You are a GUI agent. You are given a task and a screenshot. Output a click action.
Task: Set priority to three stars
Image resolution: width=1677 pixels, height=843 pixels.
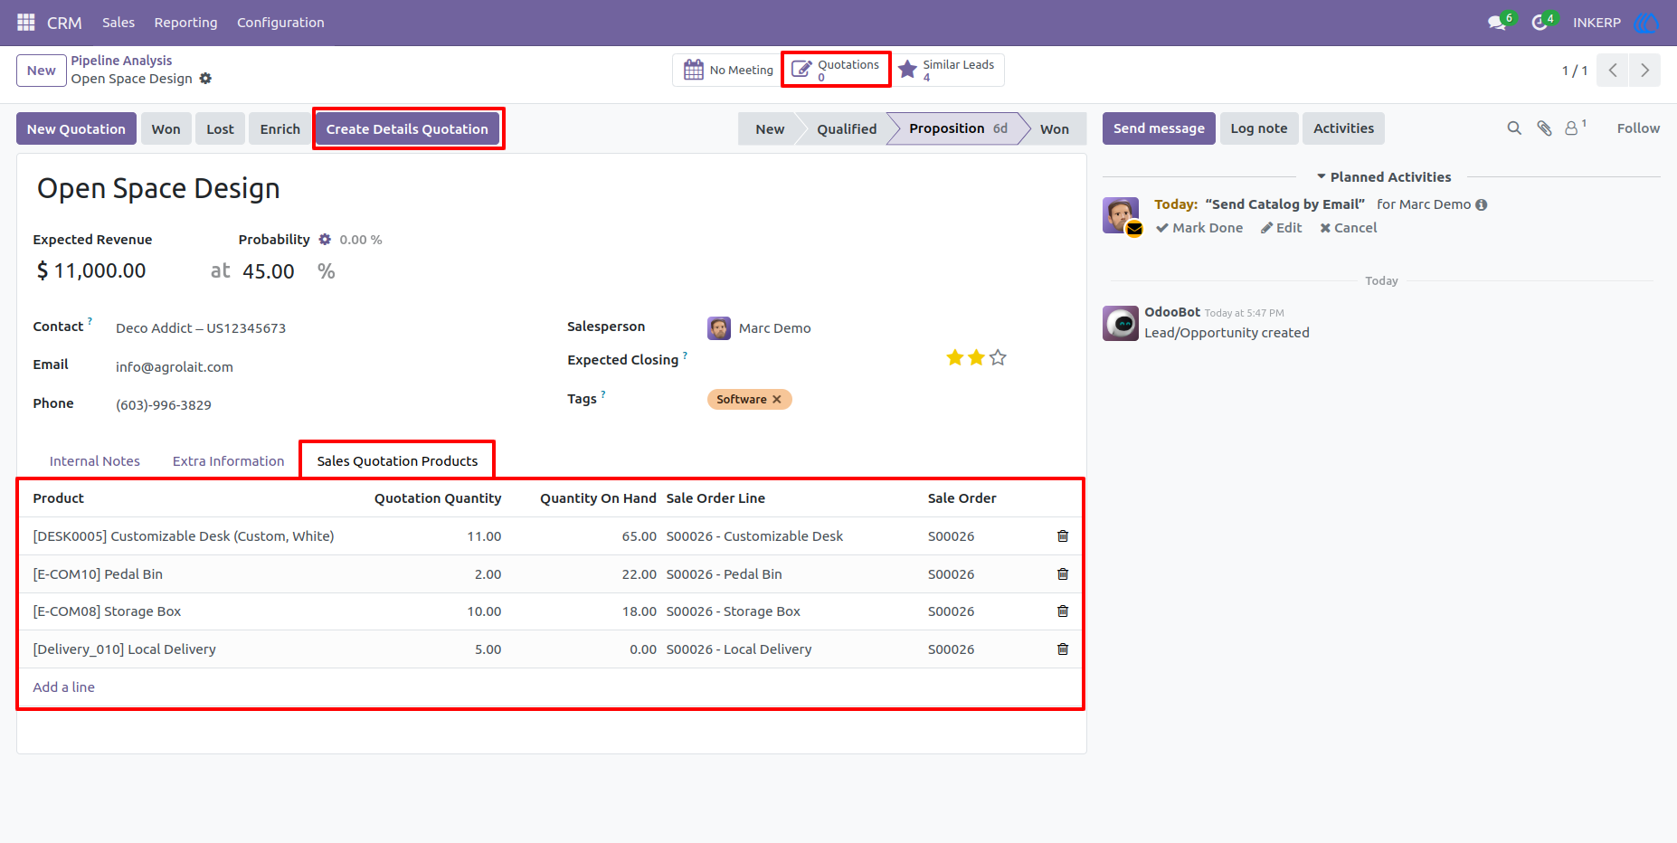[998, 358]
